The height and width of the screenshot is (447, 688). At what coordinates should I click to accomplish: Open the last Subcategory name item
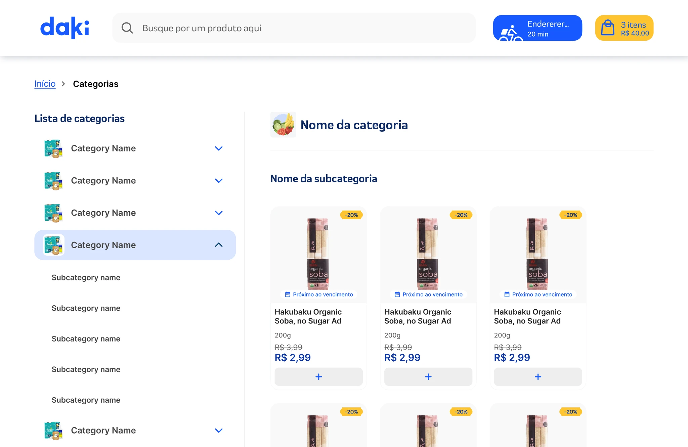pos(86,400)
